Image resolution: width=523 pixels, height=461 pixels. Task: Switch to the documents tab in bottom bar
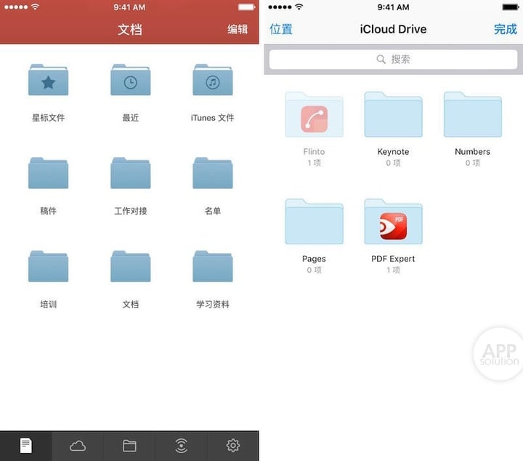[x=26, y=446]
